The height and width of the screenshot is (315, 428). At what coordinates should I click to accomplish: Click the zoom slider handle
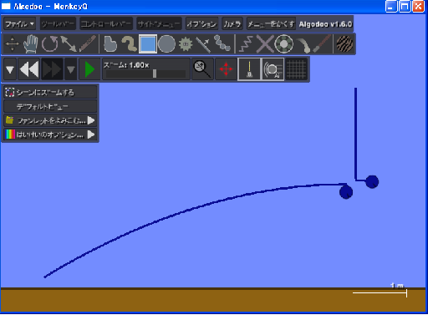tap(155, 74)
